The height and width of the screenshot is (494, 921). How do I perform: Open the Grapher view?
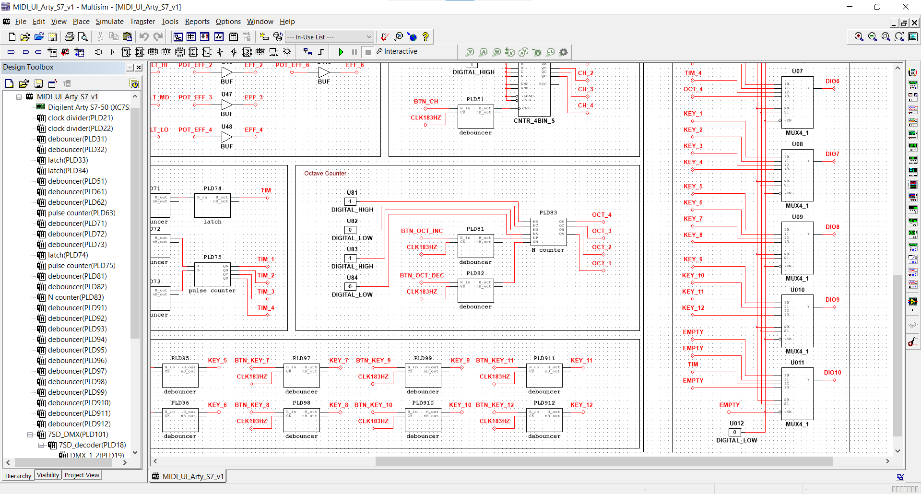pos(219,37)
